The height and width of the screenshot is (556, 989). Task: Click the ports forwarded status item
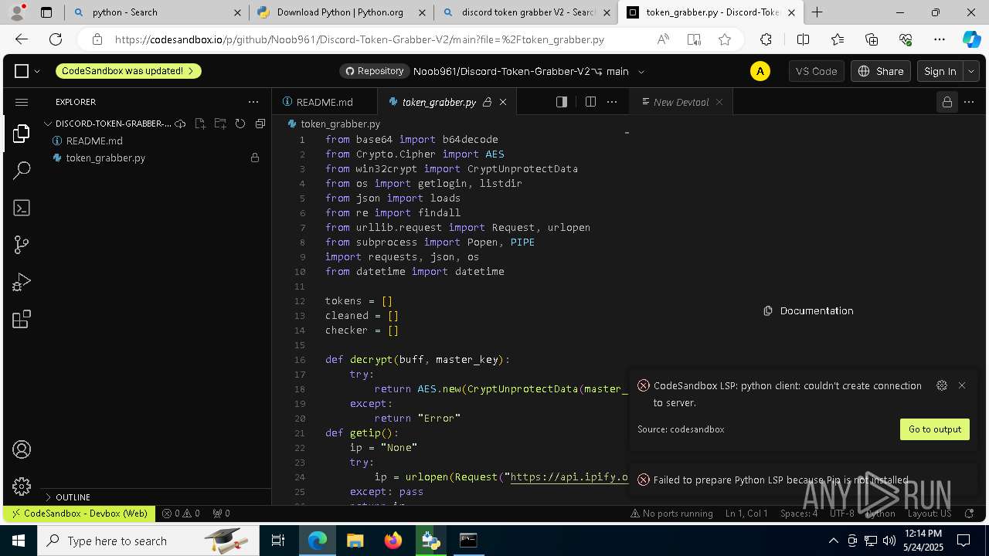[x=221, y=513]
